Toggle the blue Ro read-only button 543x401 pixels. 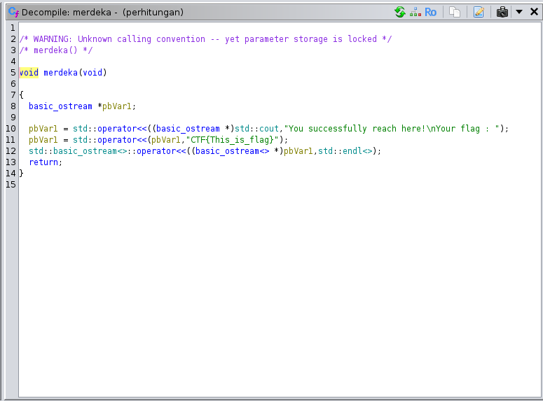pyautogui.click(x=431, y=12)
